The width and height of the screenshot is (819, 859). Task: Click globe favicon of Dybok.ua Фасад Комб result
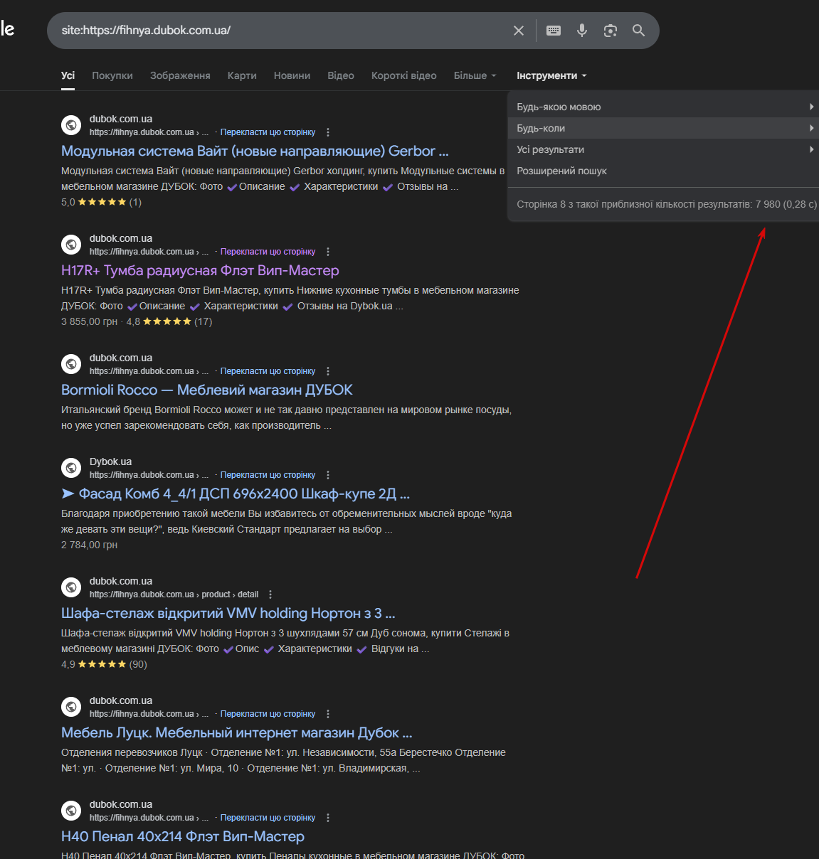tap(71, 468)
